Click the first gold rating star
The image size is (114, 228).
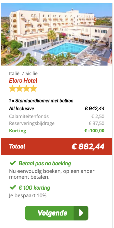[13, 88]
